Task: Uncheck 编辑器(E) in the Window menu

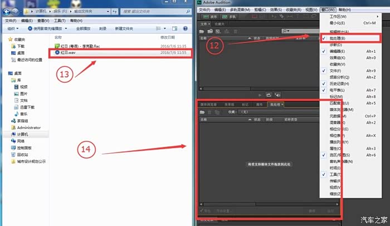Action: point(350,51)
